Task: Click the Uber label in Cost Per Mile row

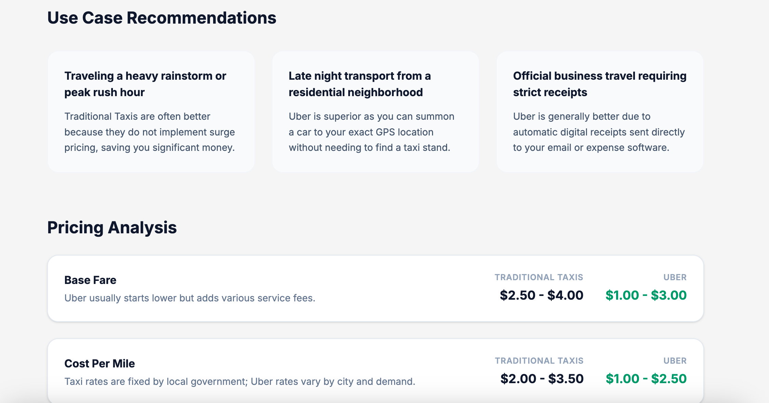Action: 675,361
